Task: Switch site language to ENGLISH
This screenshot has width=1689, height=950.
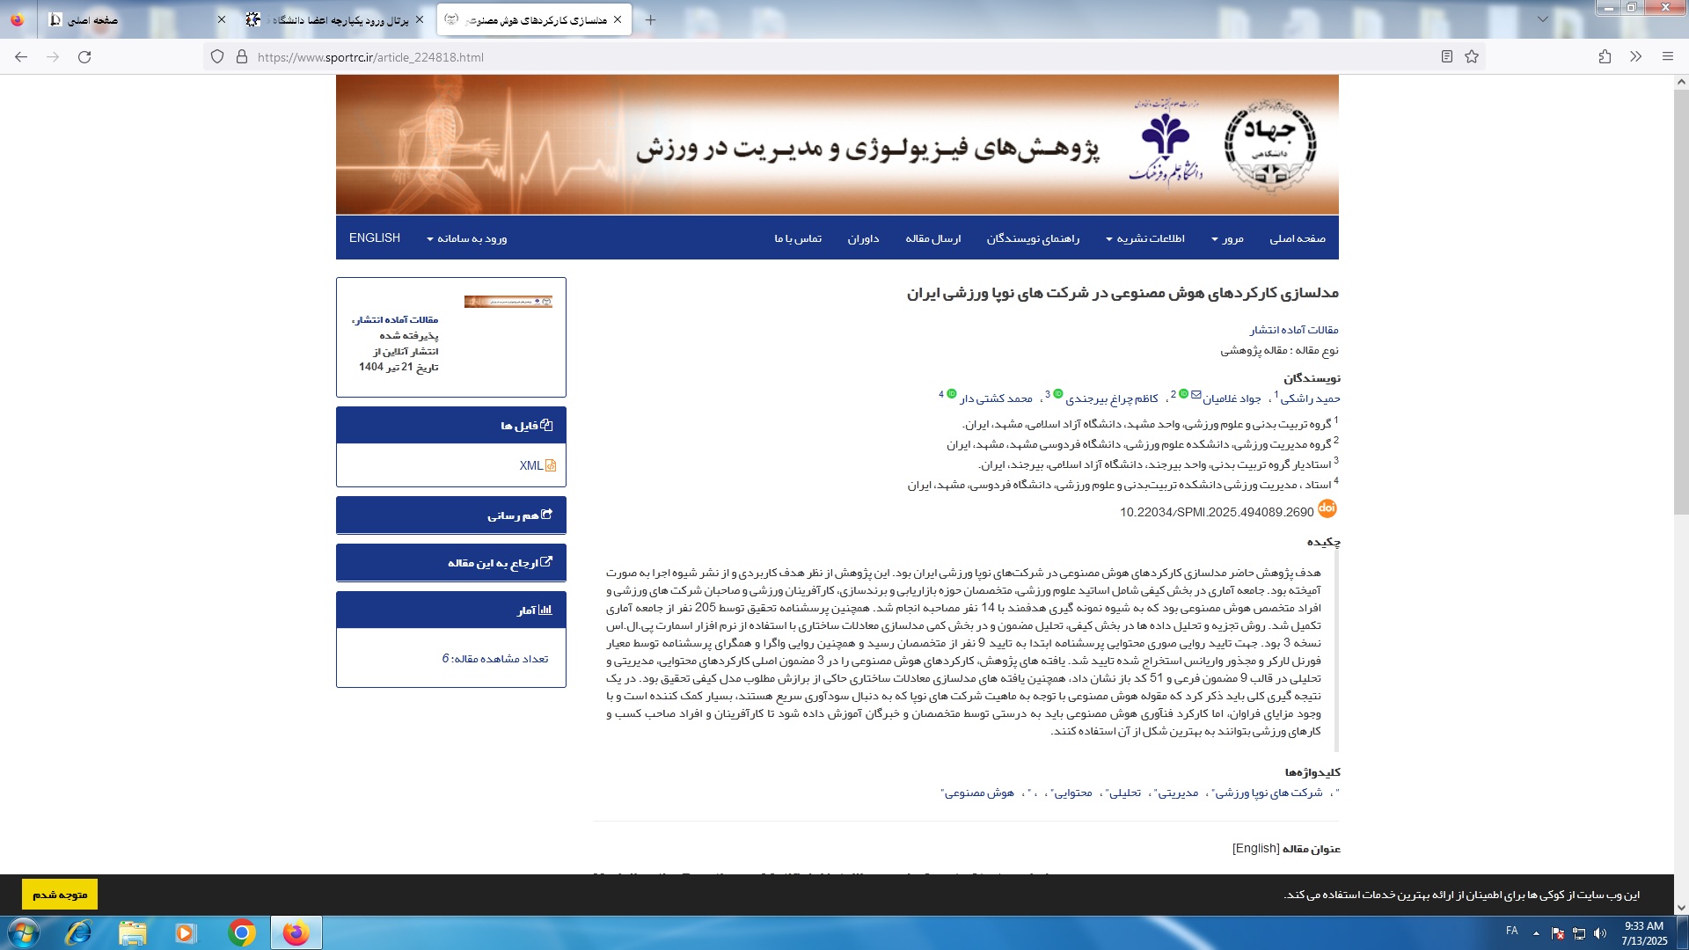Action: click(375, 237)
